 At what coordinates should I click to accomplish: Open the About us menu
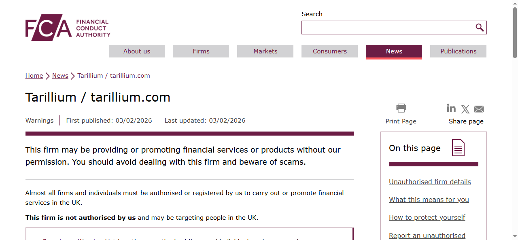tap(136, 51)
